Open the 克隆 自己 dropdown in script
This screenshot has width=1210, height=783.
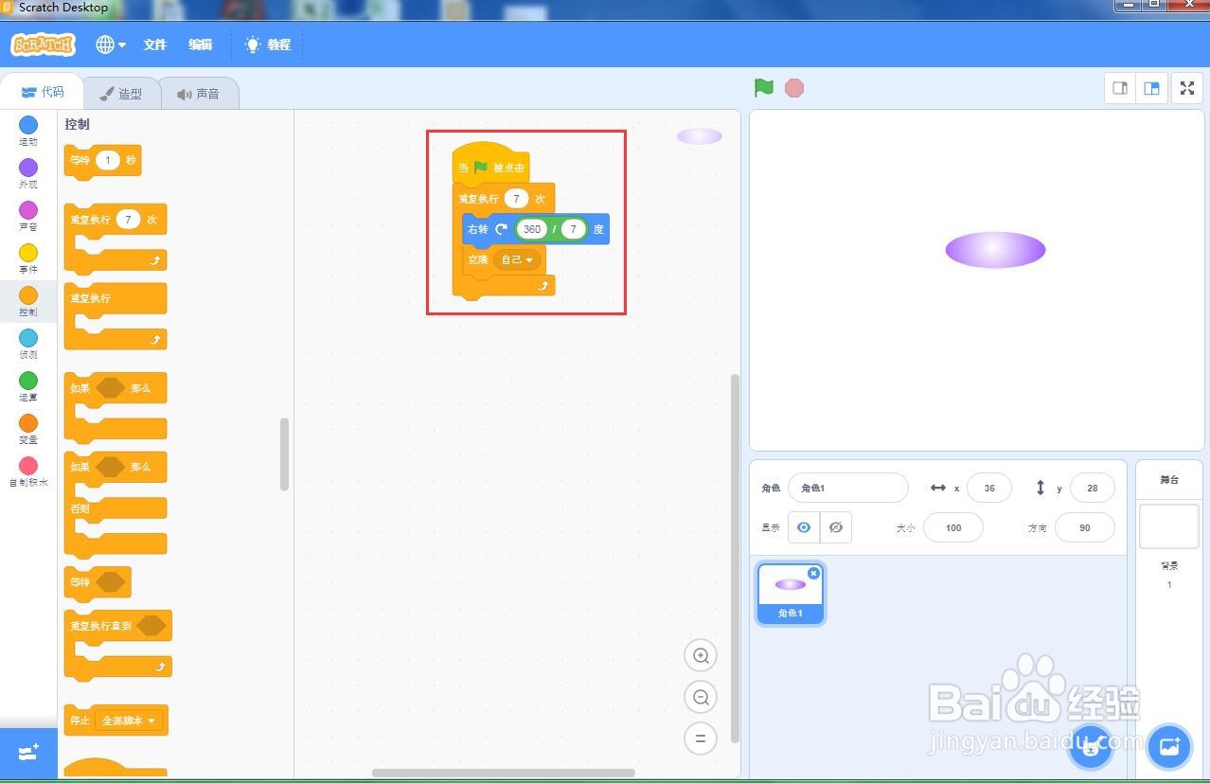517,259
